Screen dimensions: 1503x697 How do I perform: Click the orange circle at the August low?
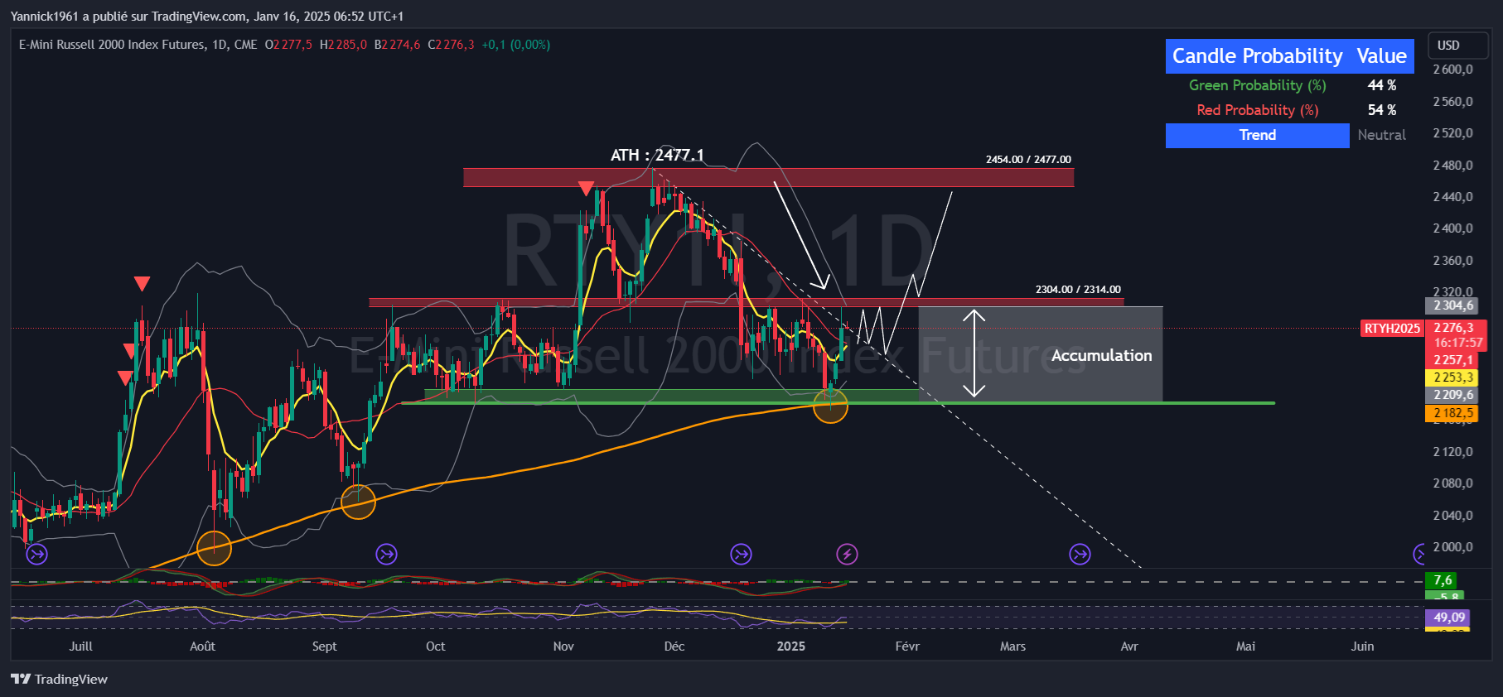[x=214, y=548]
